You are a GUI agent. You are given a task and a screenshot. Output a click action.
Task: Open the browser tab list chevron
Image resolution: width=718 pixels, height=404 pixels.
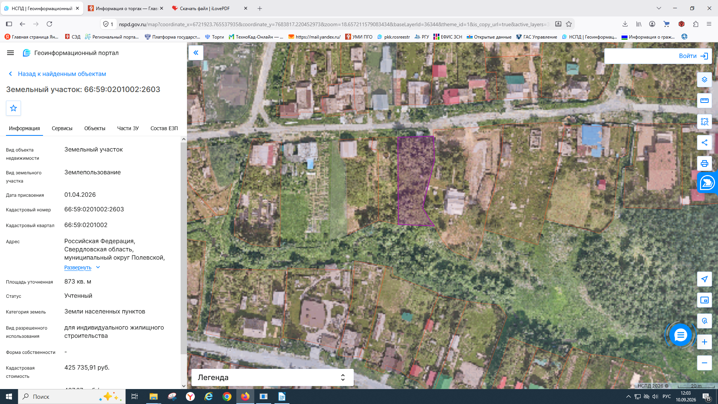click(659, 8)
